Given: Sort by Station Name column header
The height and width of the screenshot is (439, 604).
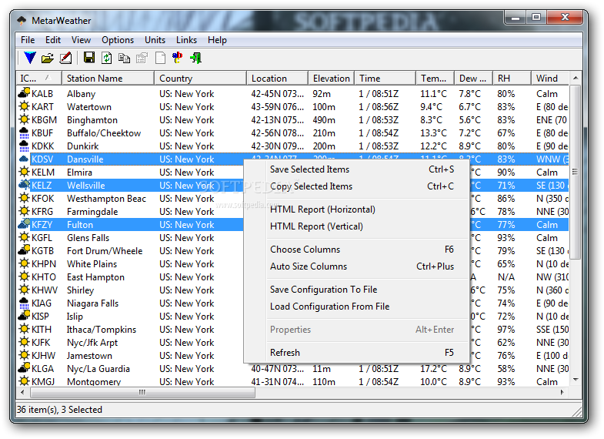Looking at the screenshot, I should click(x=108, y=79).
